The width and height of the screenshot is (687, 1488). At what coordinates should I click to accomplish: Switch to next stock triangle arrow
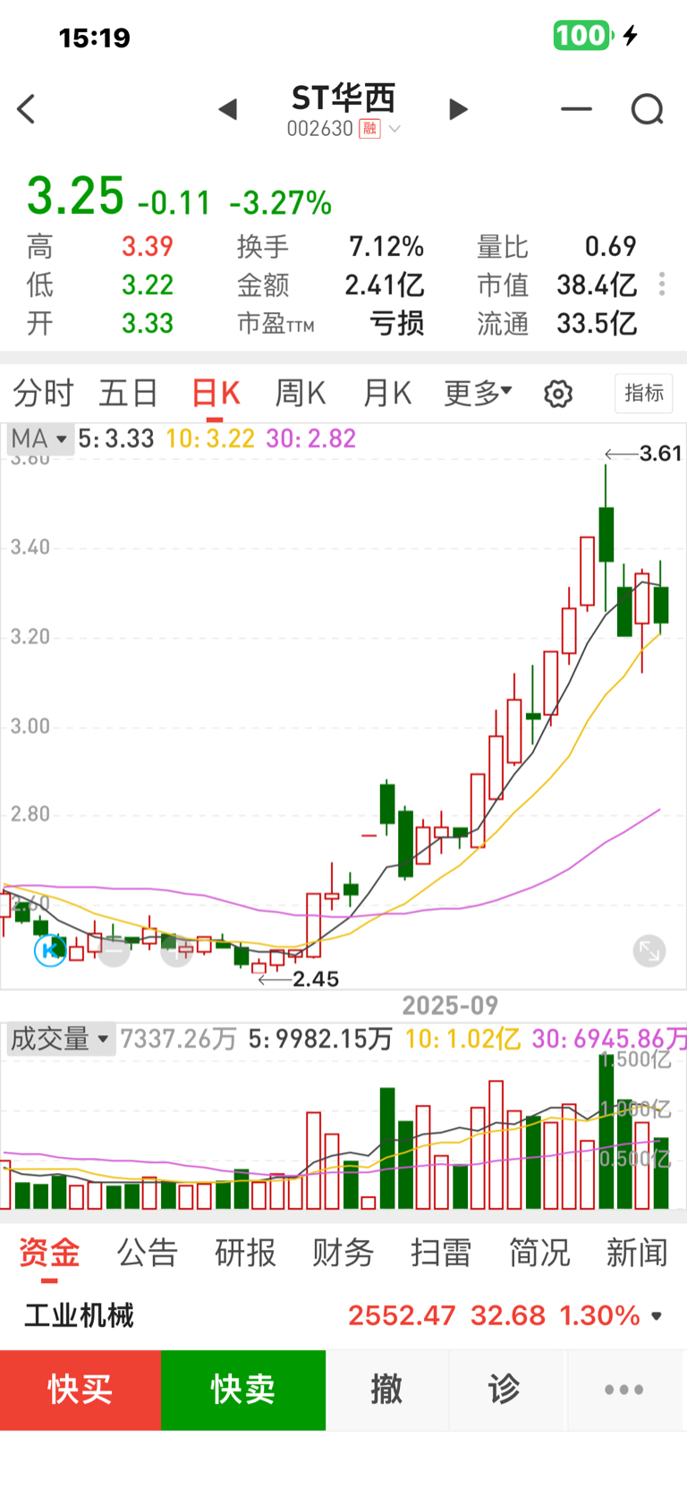pos(458,109)
